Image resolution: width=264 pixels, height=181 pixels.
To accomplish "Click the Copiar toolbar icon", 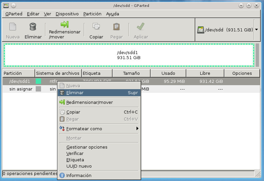I will pyautogui.click(x=96, y=26).
